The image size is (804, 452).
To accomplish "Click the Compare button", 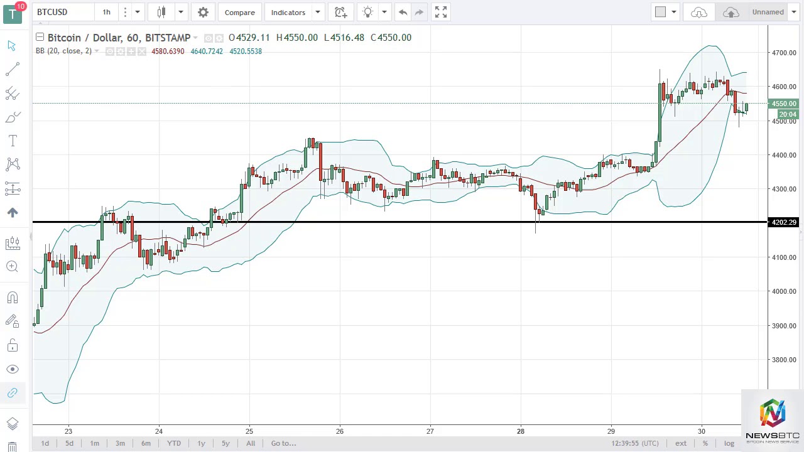I will 240,12.
